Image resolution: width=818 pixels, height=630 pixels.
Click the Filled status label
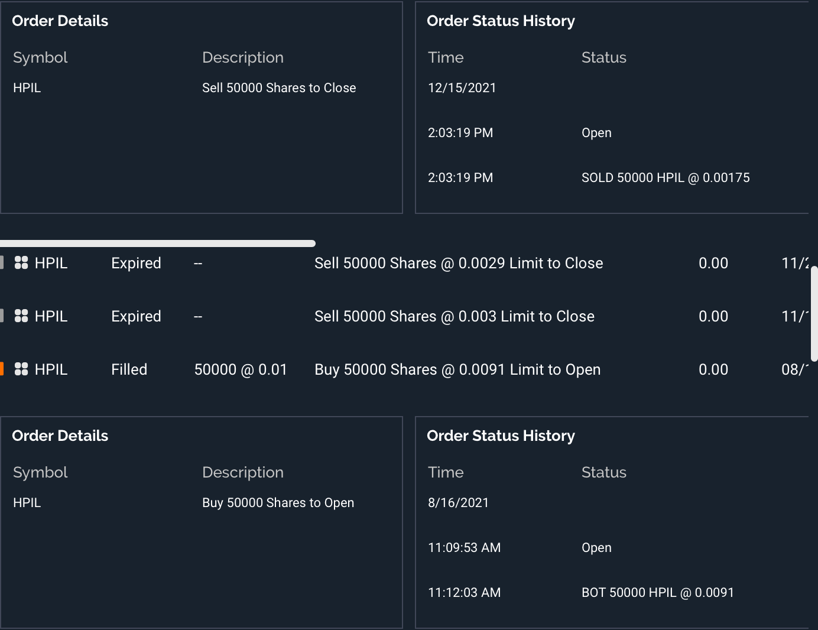pos(129,369)
